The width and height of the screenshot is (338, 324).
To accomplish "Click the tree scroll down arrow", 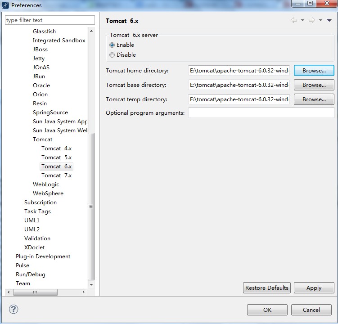I will pyautogui.click(x=91, y=284).
